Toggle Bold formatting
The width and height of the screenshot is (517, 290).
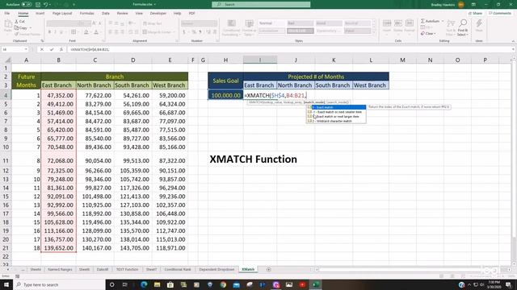click(49, 32)
